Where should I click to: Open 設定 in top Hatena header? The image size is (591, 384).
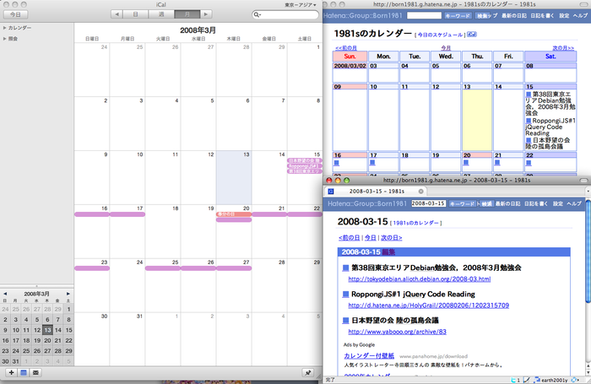(x=564, y=15)
